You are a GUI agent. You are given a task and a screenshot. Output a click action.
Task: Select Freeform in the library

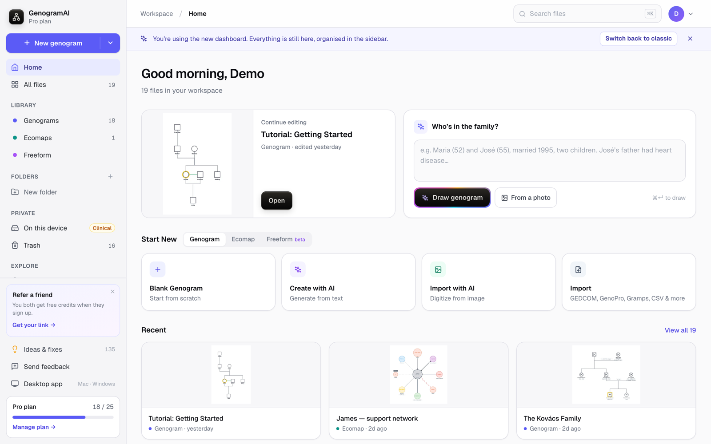click(63, 155)
